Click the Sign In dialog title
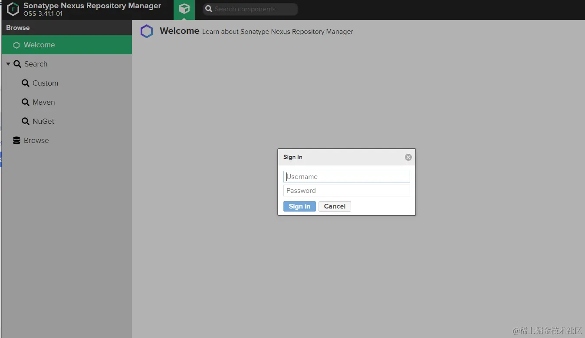 point(293,157)
